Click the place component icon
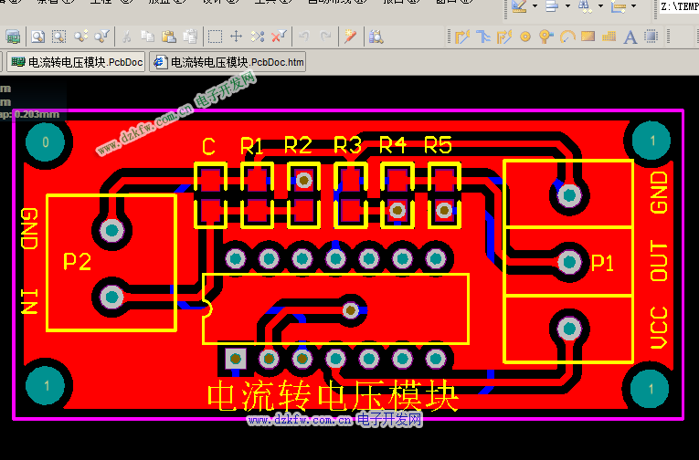Screen dimensions: 699x460 click(x=651, y=37)
